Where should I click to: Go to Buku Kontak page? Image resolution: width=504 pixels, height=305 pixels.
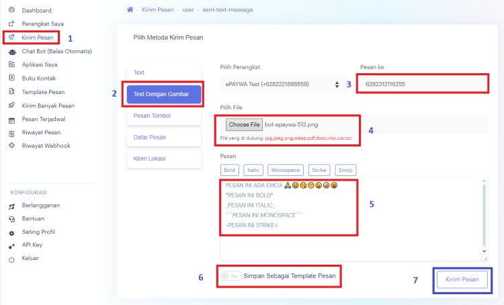pyautogui.click(x=39, y=78)
